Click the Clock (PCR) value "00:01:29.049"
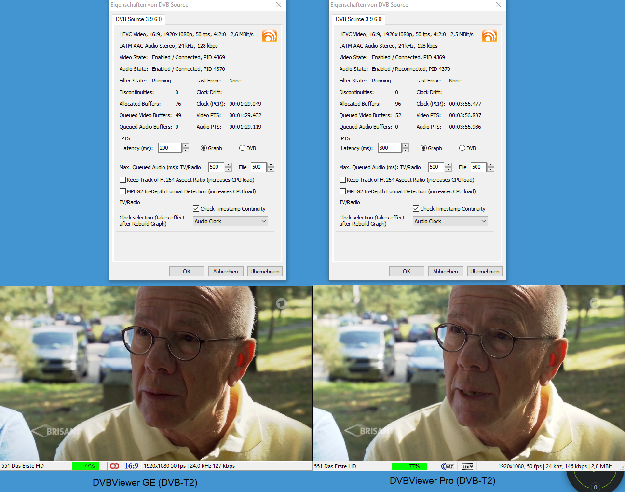This screenshot has width=625, height=492. pos(245,104)
